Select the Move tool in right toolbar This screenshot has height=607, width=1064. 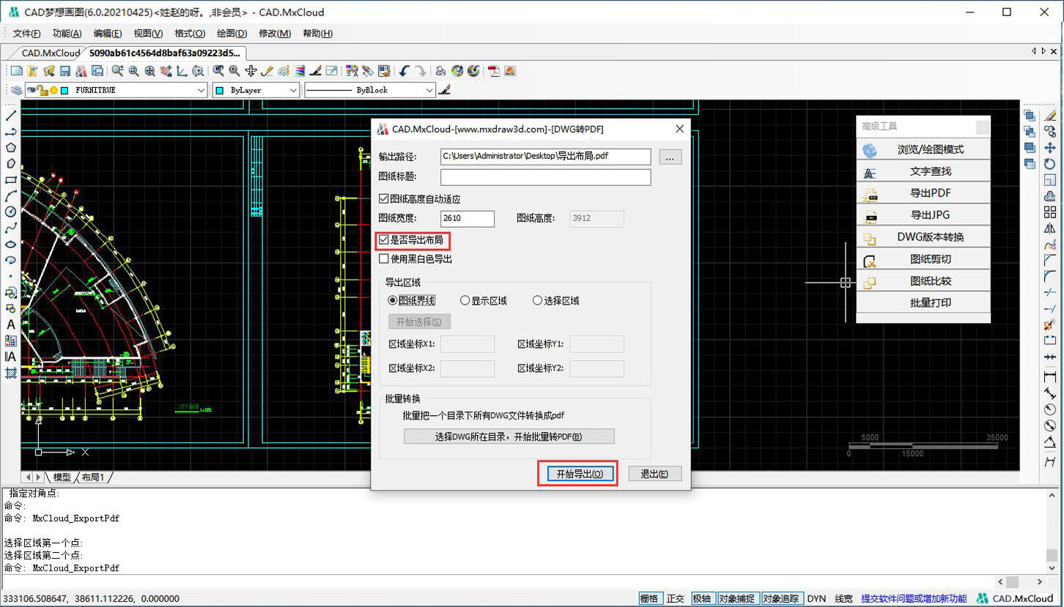[1050, 148]
